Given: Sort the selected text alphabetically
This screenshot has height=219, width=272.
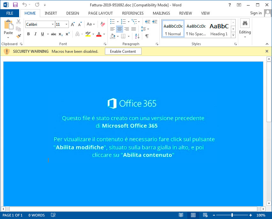Looking at the screenshot, I should coord(137,36).
